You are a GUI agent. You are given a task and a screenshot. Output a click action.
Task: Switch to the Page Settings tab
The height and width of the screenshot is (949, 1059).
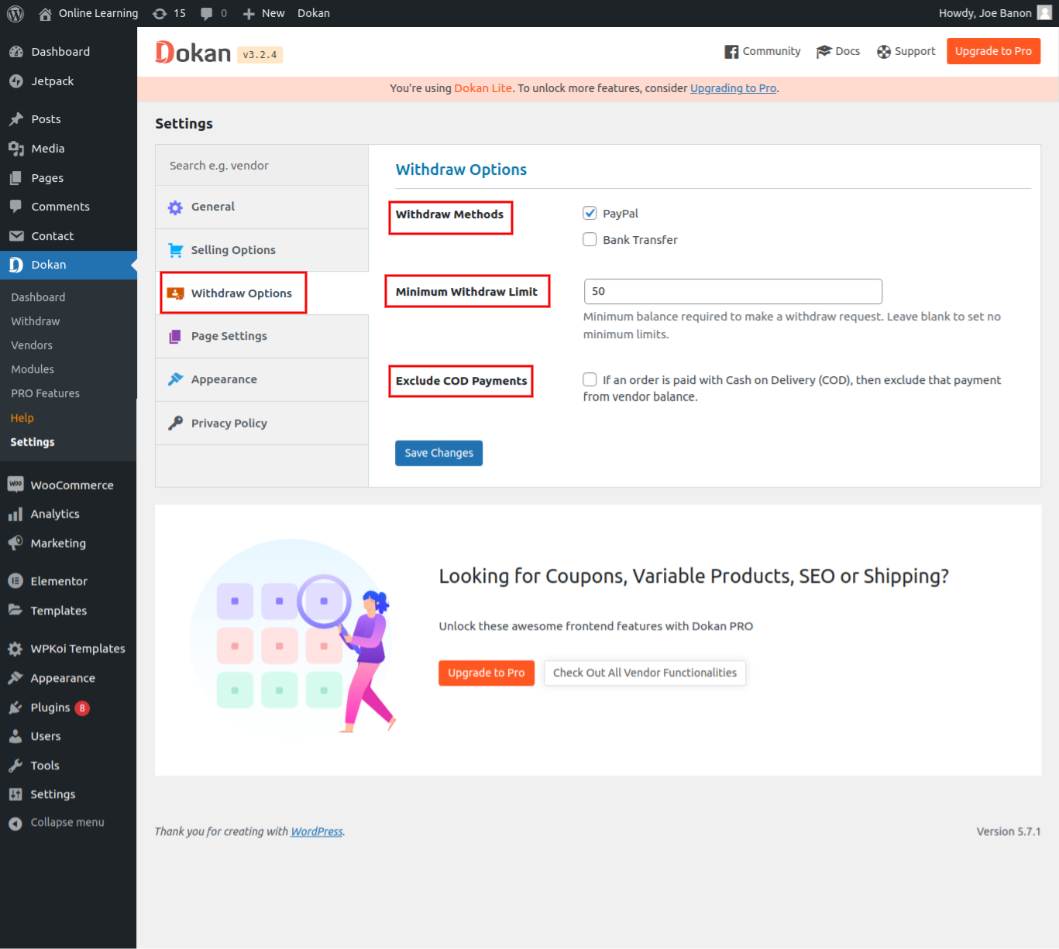[262, 336]
